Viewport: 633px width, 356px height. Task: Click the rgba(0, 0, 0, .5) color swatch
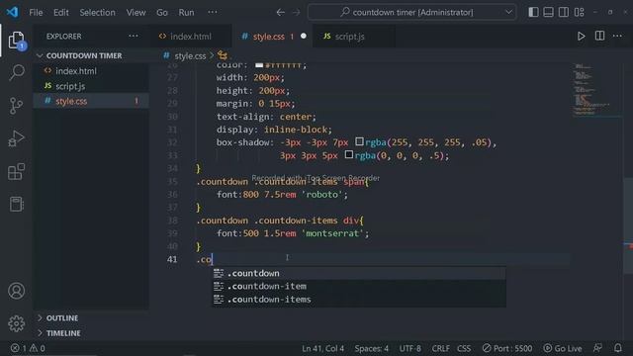[x=349, y=154]
